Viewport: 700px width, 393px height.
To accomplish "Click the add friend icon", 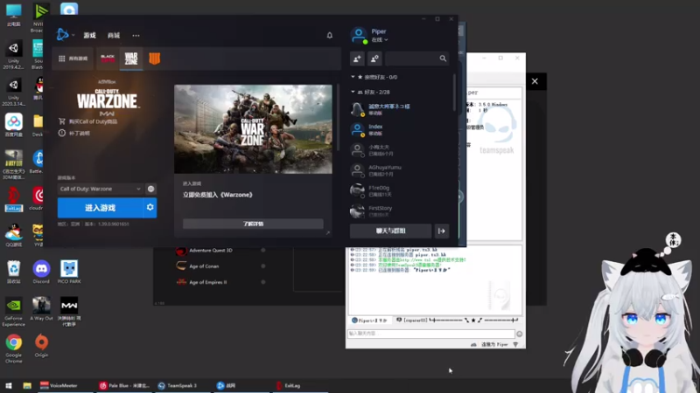I will tap(357, 59).
